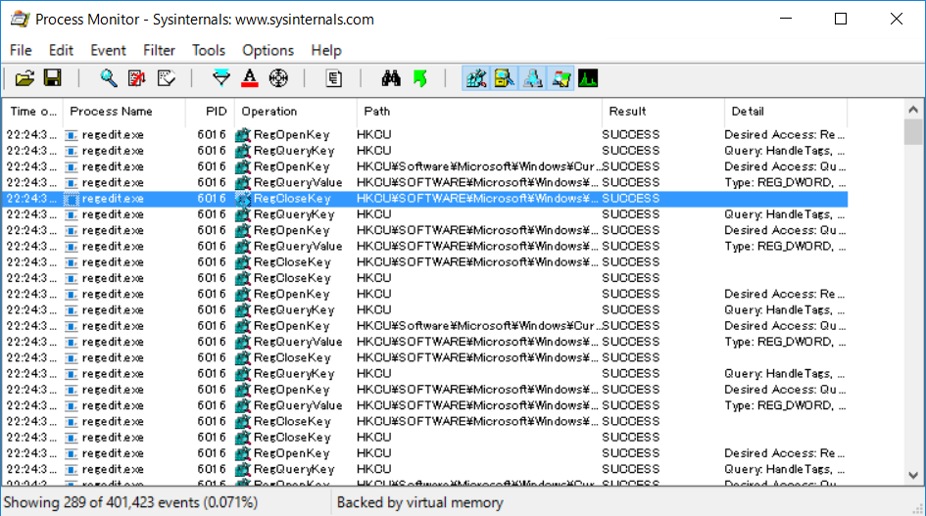
Task: Toggle Show Registry Activity button
Action: point(476,78)
